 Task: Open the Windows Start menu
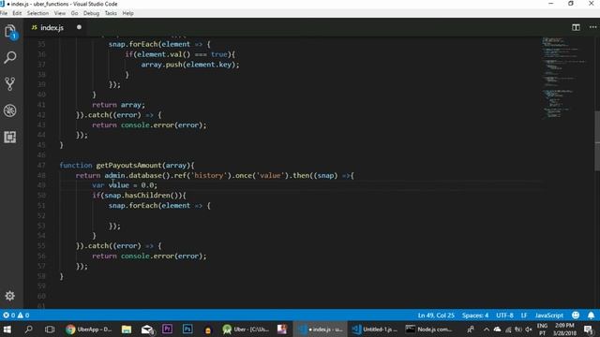[7, 329]
